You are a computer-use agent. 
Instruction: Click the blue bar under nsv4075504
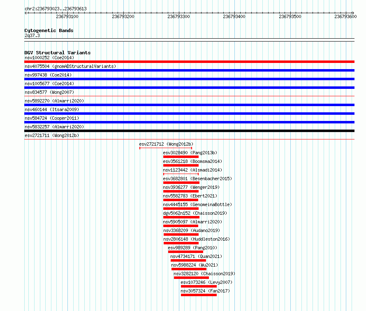(189, 70)
